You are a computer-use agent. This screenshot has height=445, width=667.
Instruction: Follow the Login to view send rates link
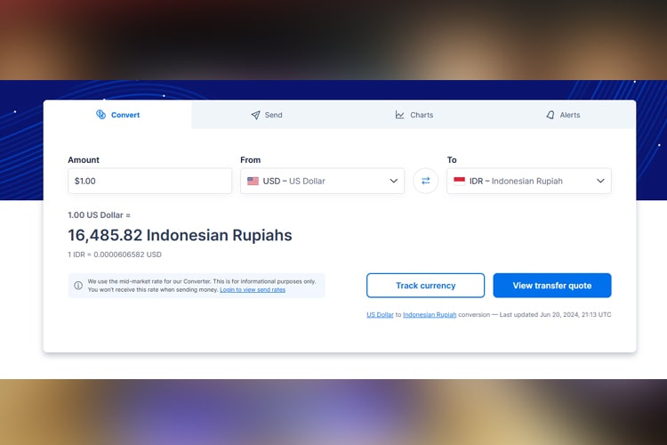click(x=253, y=289)
